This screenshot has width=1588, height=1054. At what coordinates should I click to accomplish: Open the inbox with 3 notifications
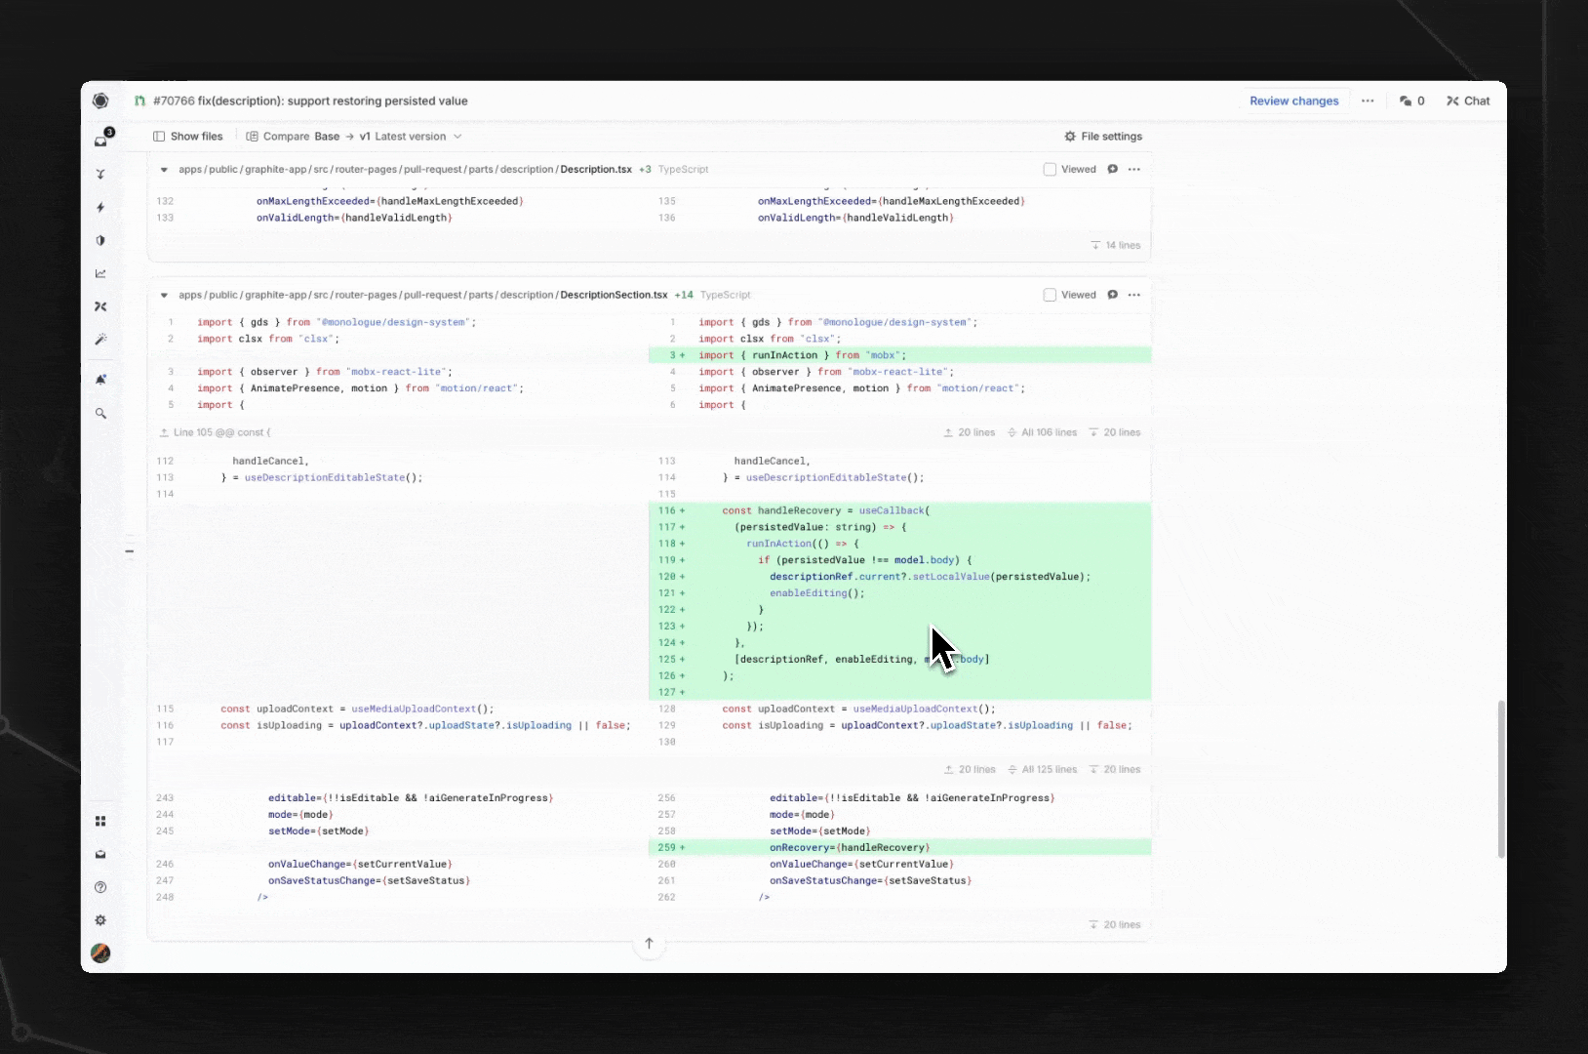pos(101,140)
